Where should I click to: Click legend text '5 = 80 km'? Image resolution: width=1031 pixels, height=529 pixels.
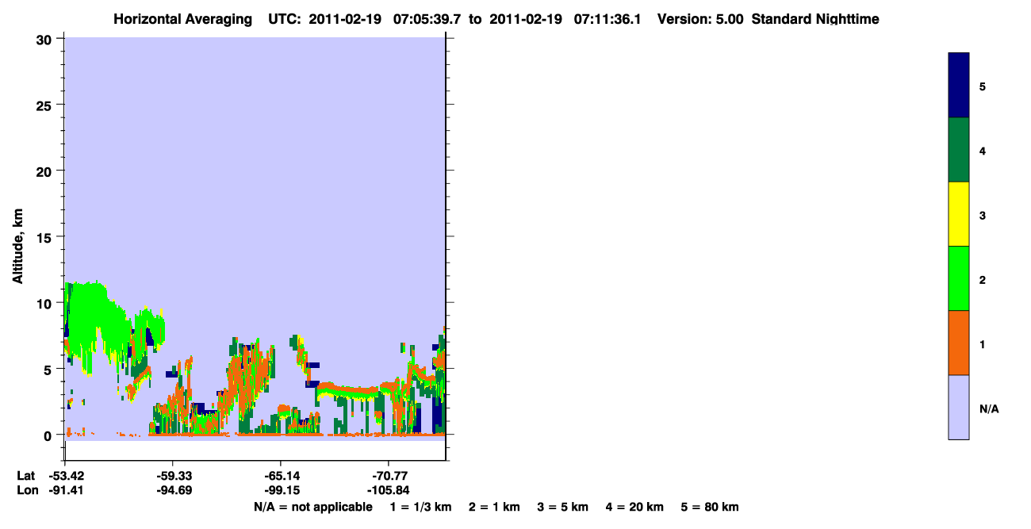(710, 507)
